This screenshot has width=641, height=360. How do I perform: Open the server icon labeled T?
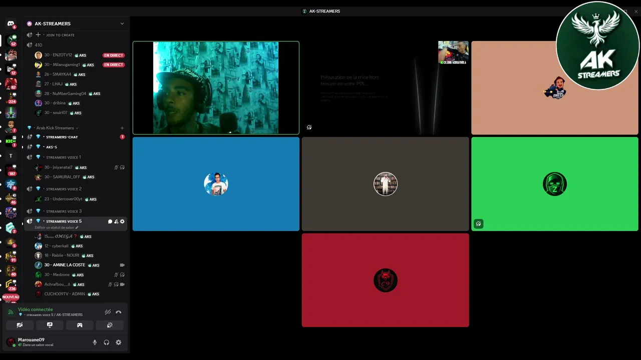pyautogui.click(x=11, y=156)
